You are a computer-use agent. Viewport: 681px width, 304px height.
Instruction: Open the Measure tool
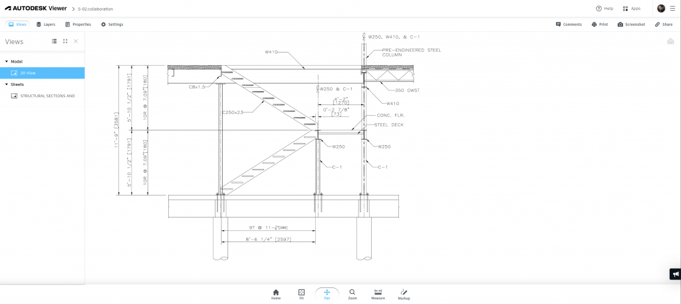378,294
